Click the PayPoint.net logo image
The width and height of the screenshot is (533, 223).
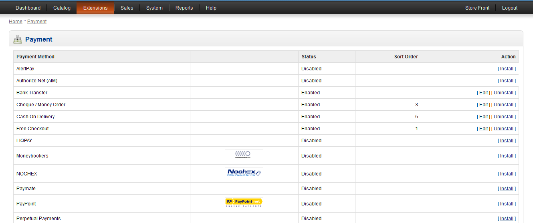point(244,203)
